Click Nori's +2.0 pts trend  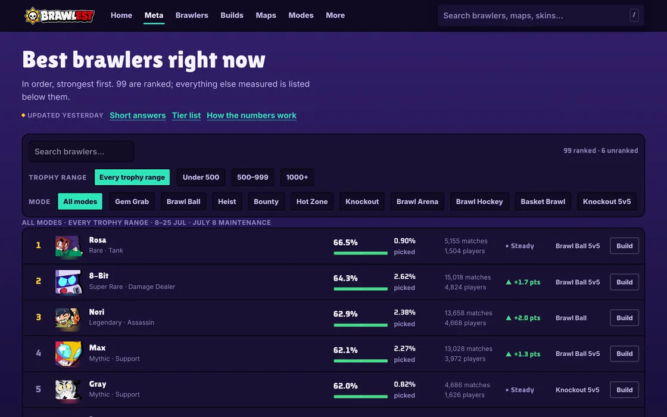523,318
